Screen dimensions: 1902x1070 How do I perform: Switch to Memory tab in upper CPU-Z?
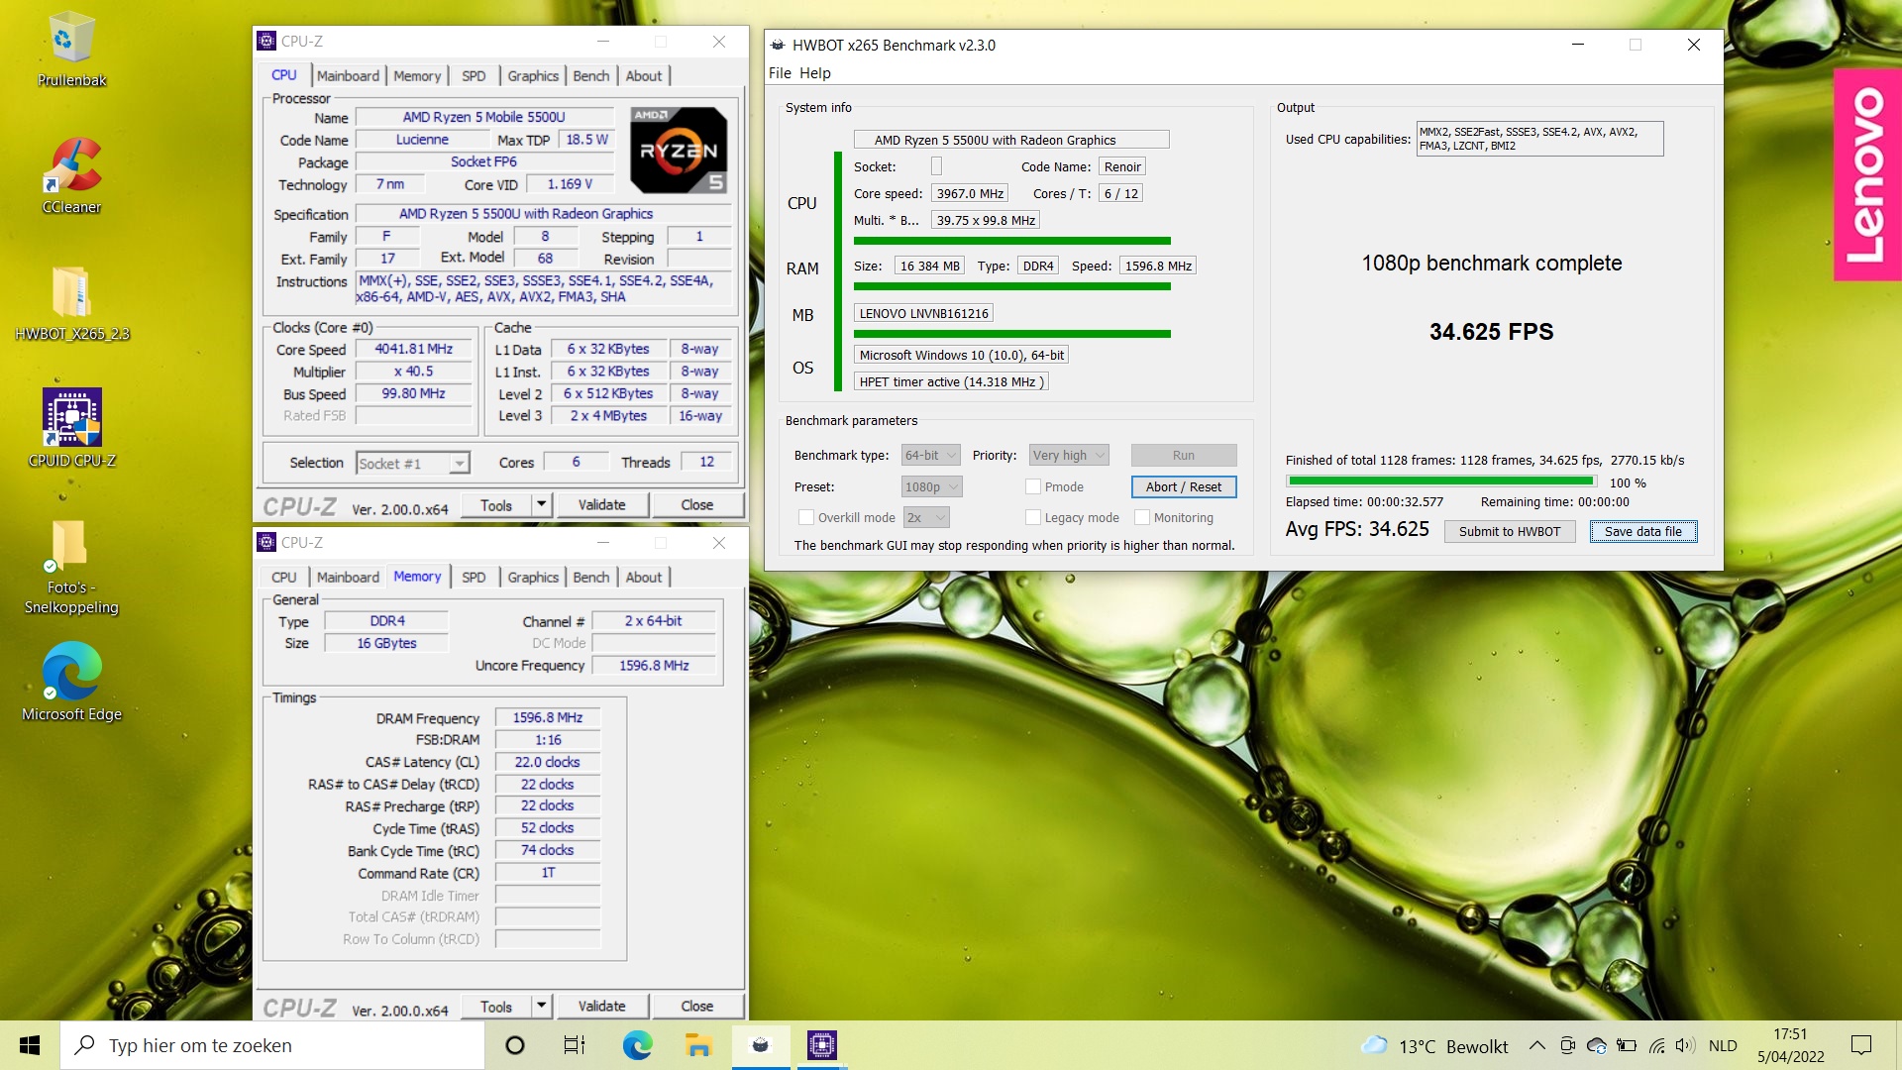pos(416,75)
